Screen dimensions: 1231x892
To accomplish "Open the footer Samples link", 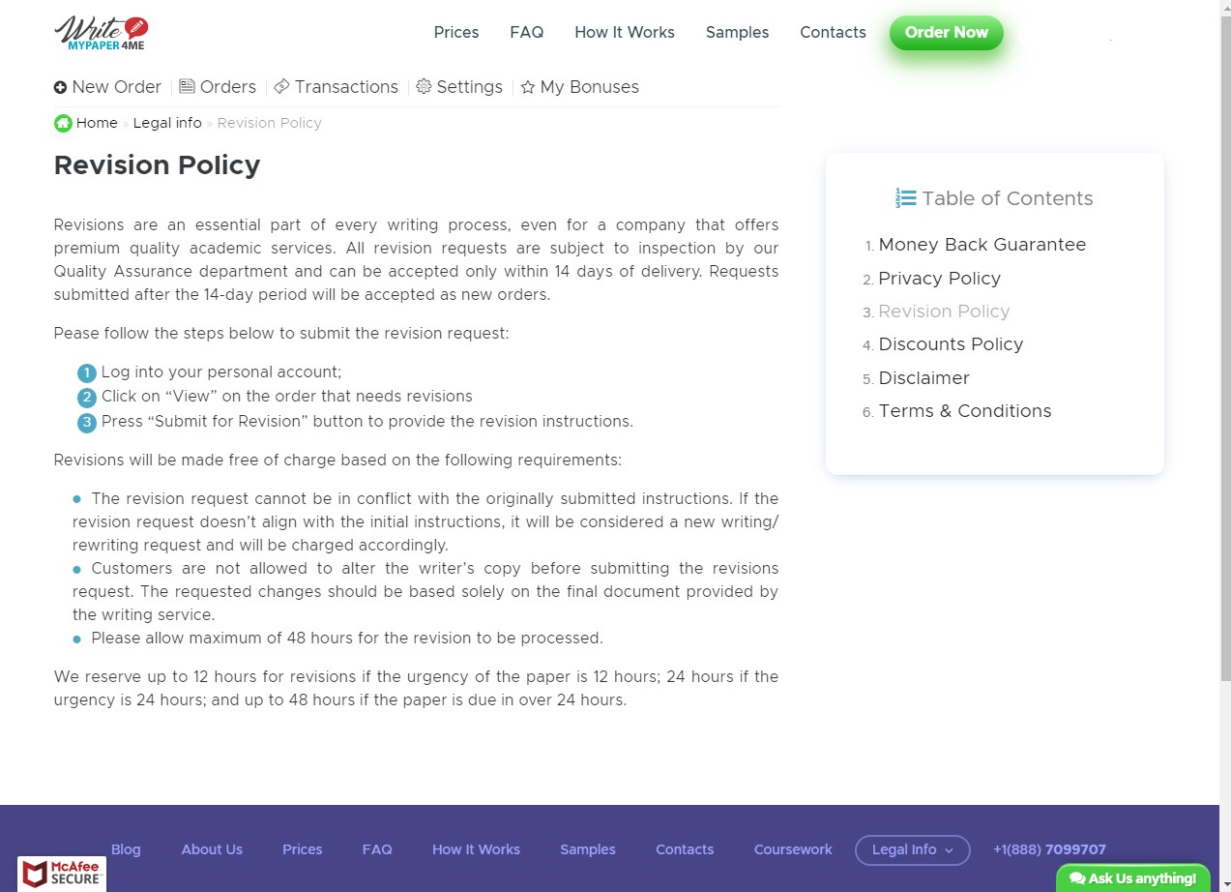I will 588,849.
